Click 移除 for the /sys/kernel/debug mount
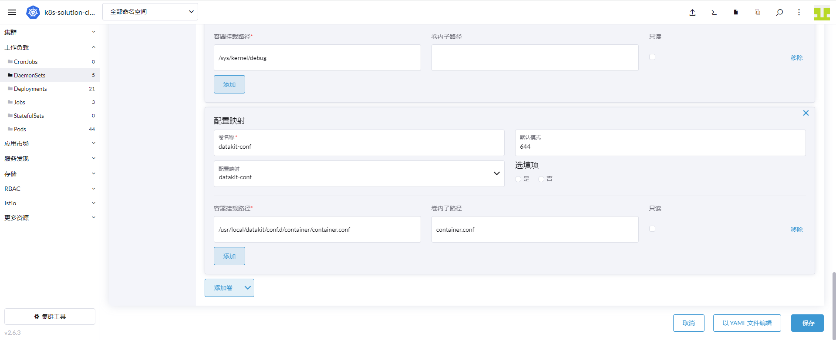 797,58
